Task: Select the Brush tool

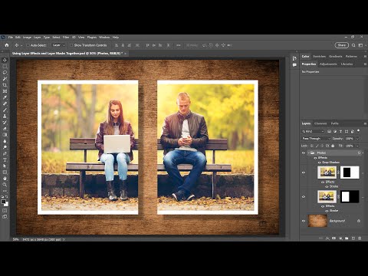Action: (x=5, y=110)
